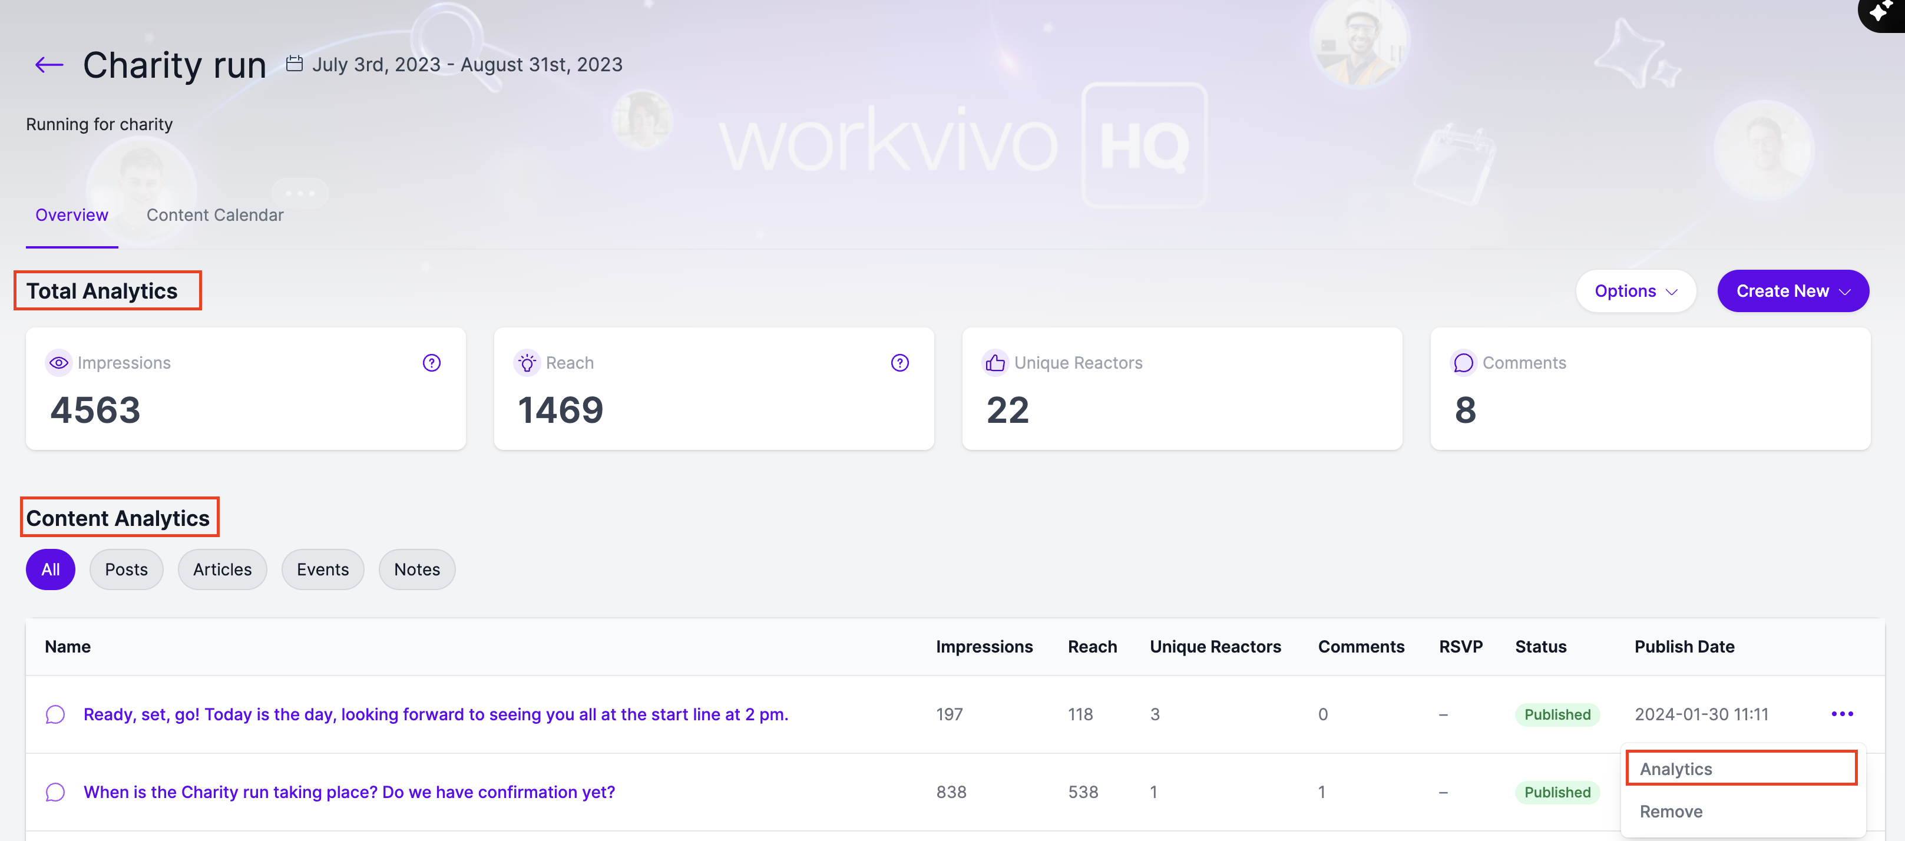The height and width of the screenshot is (841, 1905).
Task: Open the "Ready, set, go!" post link
Action: pyautogui.click(x=435, y=714)
